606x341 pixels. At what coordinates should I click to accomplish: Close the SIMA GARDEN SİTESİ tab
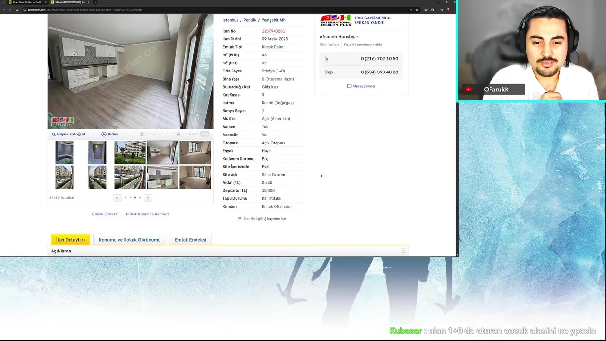coord(88,2)
